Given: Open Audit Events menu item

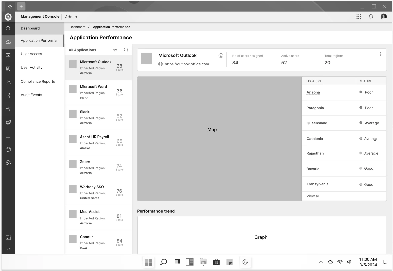Looking at the screenshot, I should click(31, 95).
